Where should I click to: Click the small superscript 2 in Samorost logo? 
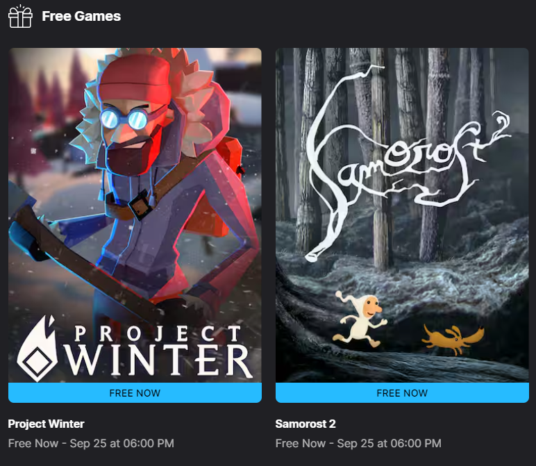pyautogui.click(x=502, y=119)
